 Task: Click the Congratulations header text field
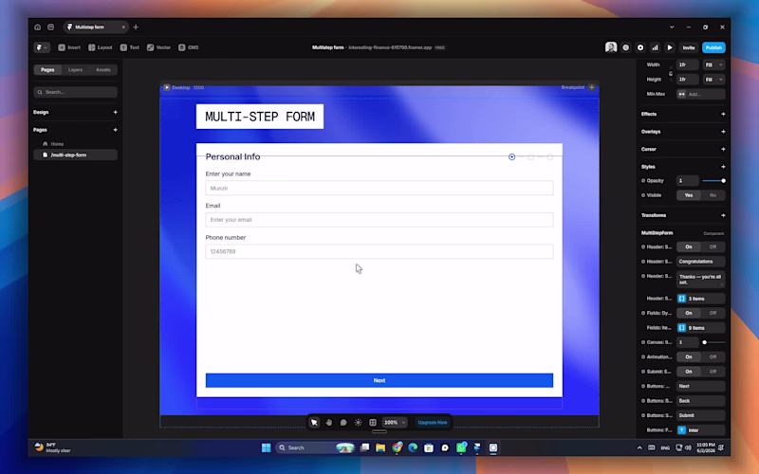pos(700,262)
